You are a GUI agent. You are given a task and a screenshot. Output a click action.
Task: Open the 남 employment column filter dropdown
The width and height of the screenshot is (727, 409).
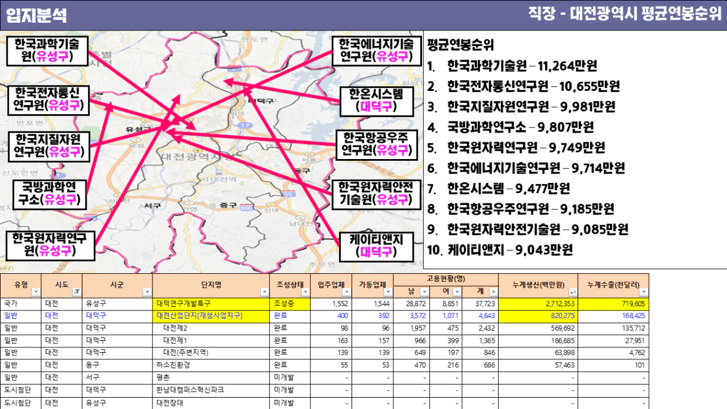424,292
